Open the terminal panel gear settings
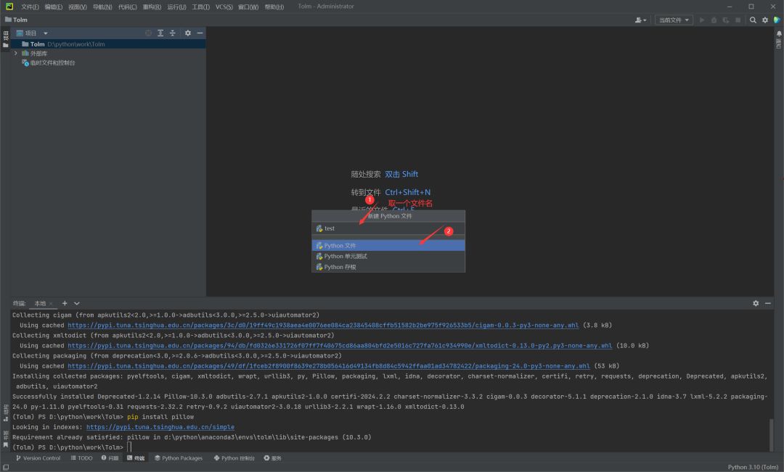The width and height of the screenshot is (784, 472). [x=756, y=303]
